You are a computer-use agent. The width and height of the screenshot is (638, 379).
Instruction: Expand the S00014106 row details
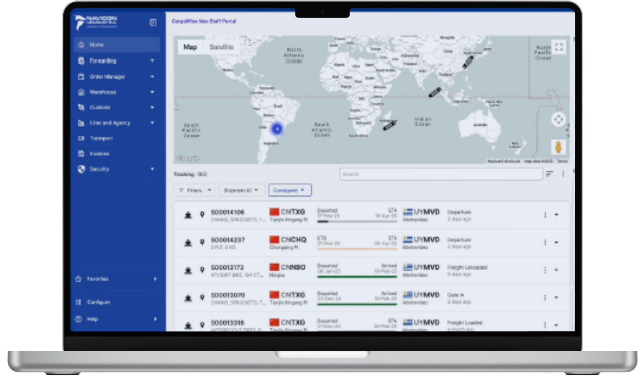click(x=556, y=215)
